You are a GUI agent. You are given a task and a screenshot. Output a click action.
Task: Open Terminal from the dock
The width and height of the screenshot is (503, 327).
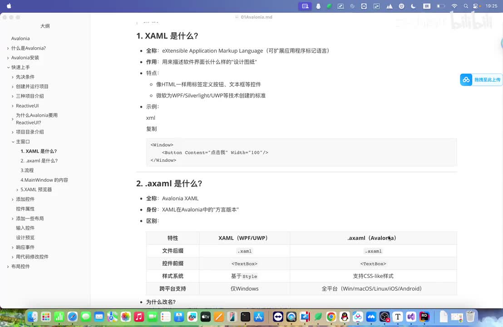tap(246, 317)
